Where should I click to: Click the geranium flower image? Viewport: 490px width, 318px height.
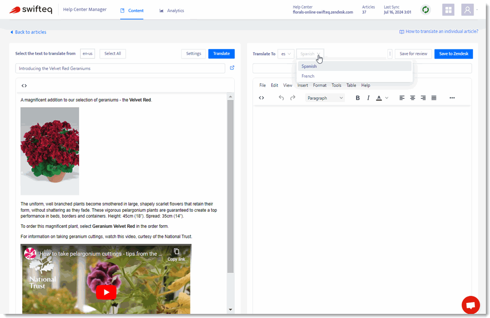50,151
